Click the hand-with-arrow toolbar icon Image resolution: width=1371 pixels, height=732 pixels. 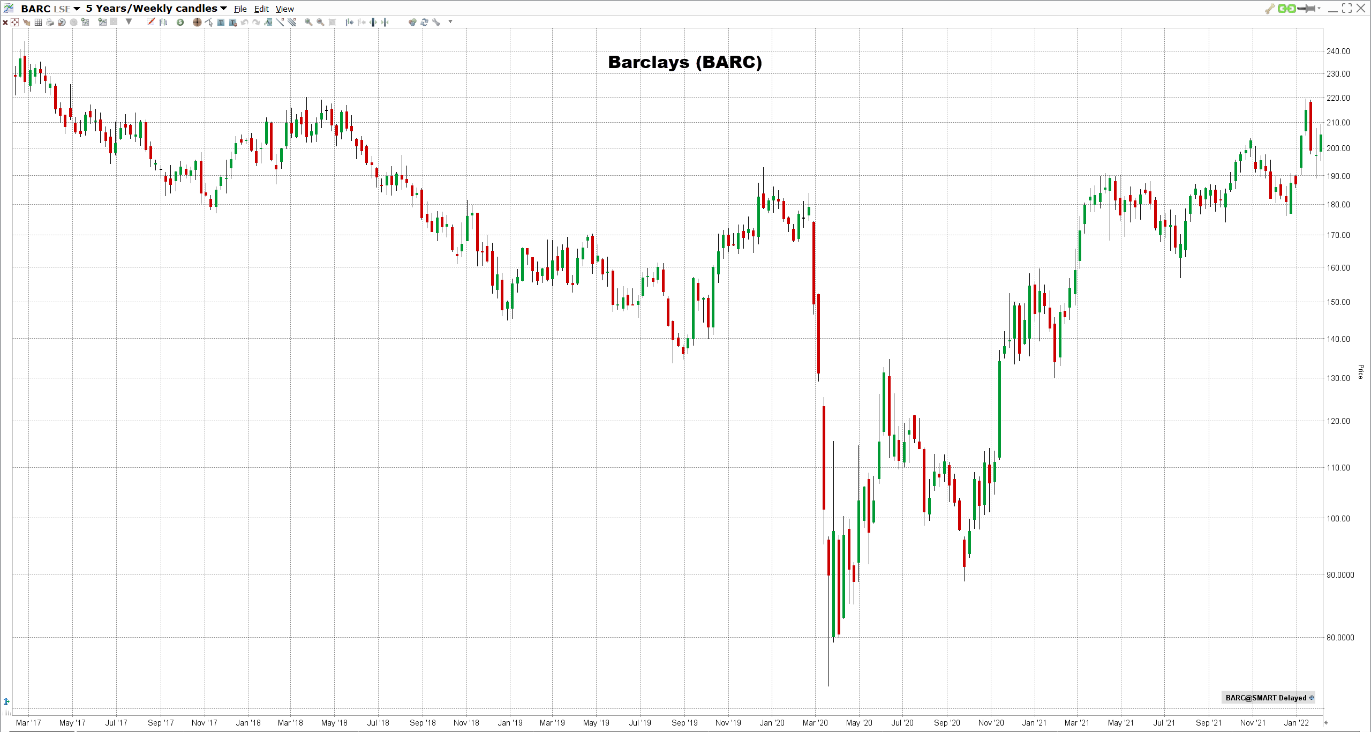[27, 23]
